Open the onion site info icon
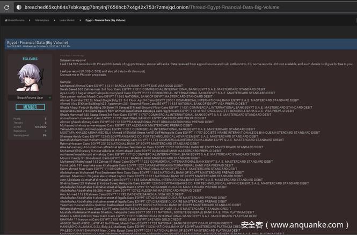 pyautogui.click(x=19, y=7)
